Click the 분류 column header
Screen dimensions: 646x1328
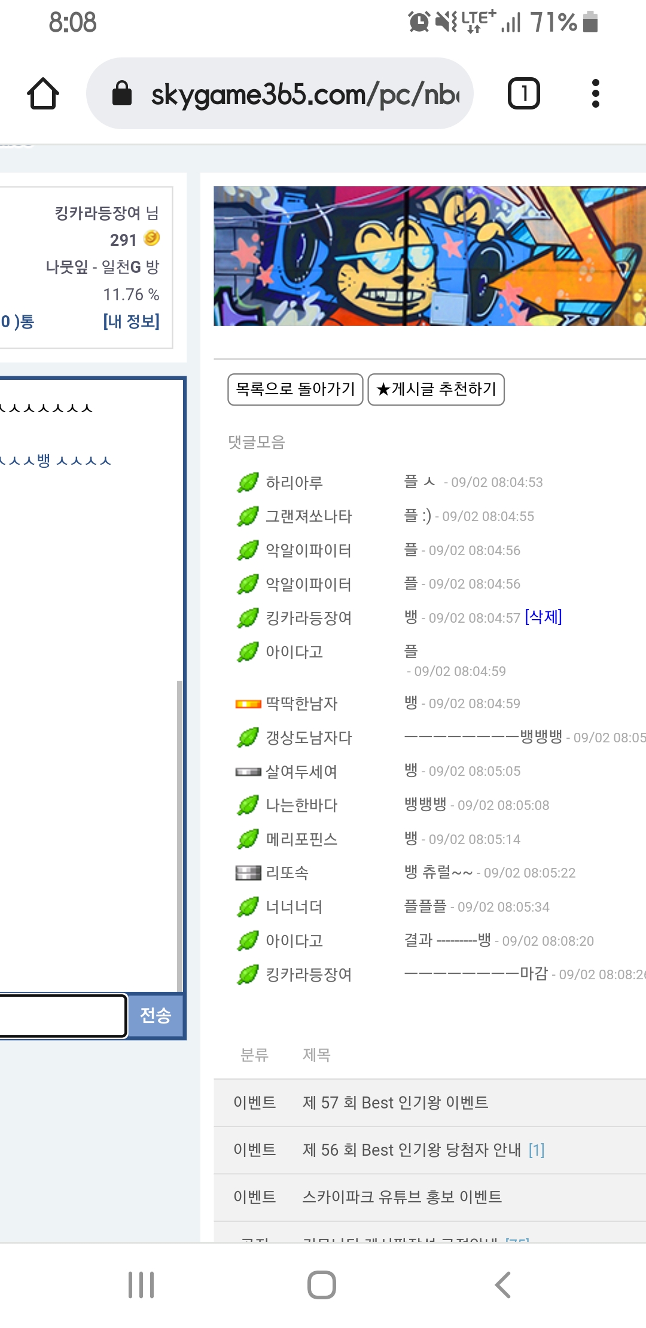254,1055
